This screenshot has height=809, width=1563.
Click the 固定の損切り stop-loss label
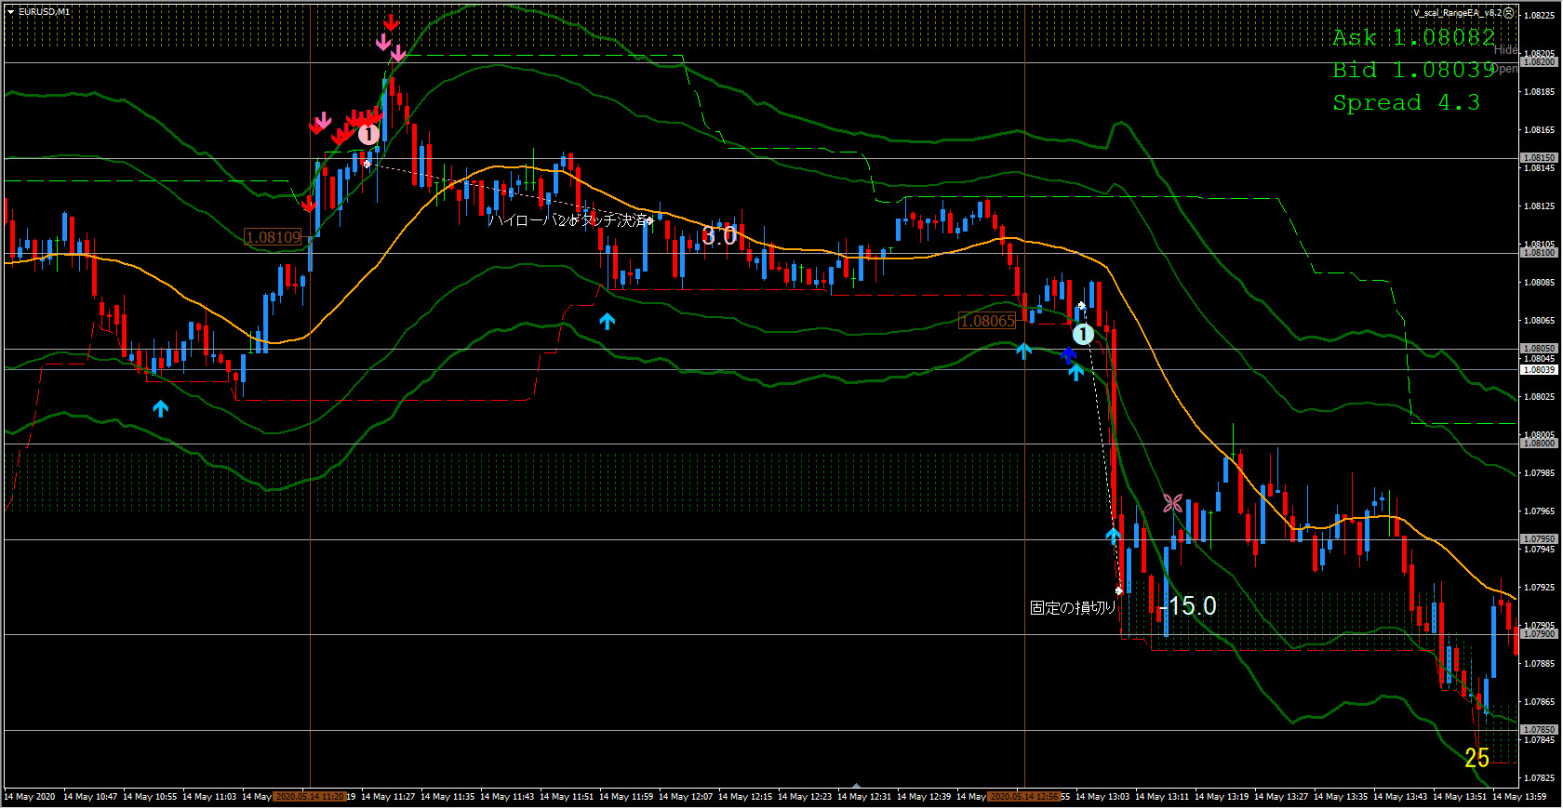[x=1073, y=608]
